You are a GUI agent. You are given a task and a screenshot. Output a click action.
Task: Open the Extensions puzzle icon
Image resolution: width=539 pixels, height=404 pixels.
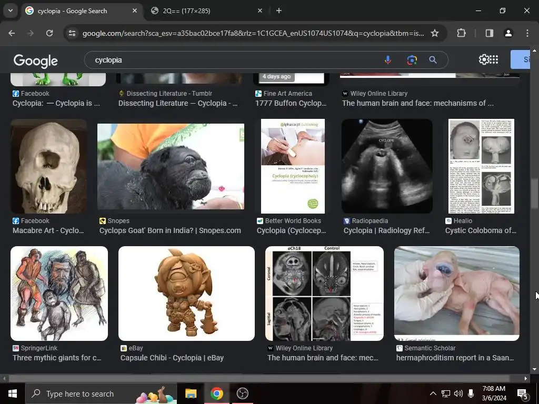(x=461, y=33)
